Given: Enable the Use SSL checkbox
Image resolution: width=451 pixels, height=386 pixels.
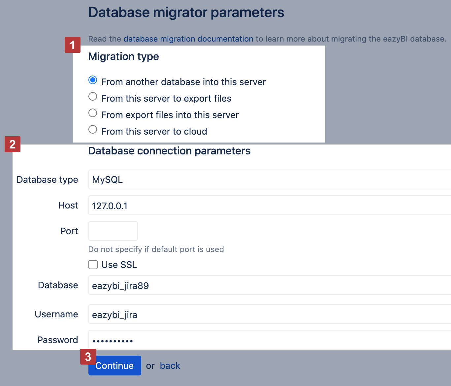Looking at the screenshot, I should (93, 265).
